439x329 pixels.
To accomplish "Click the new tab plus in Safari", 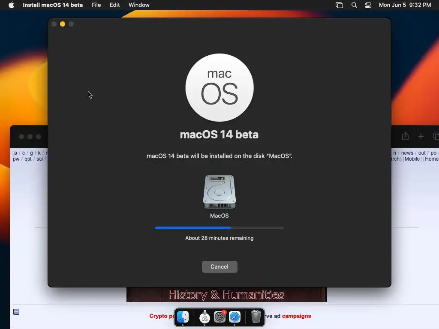I will coord(421,136).
